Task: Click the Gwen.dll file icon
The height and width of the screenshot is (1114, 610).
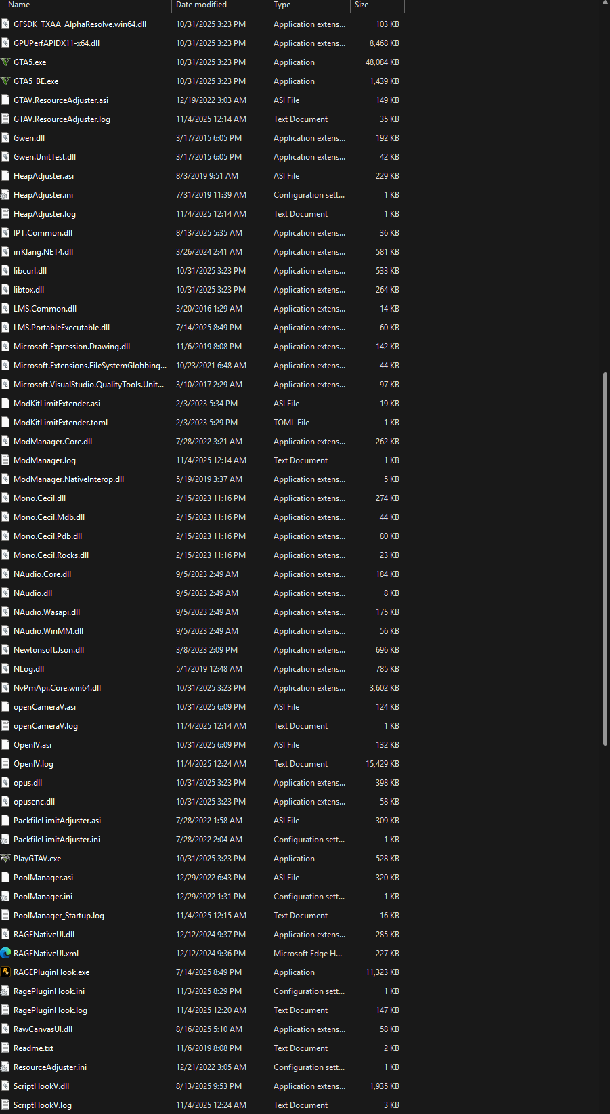Action: [x=5, y=138]
